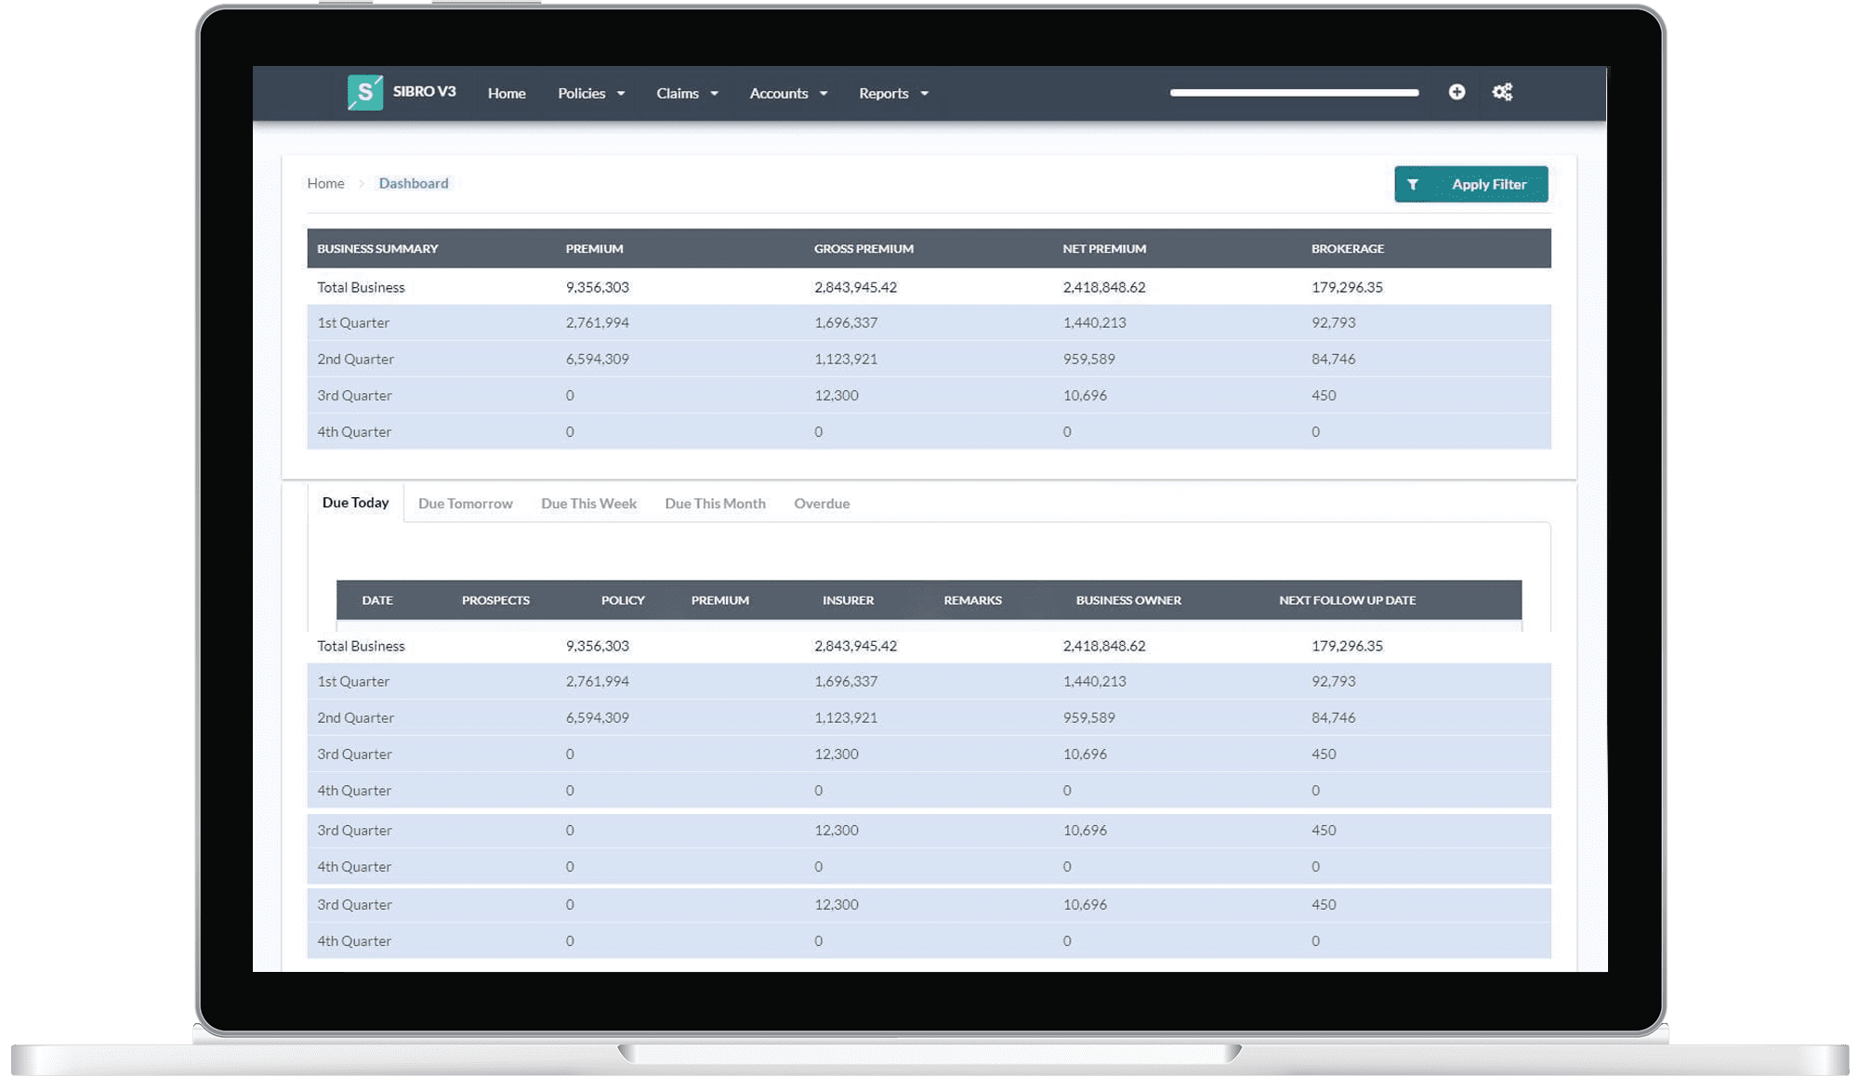Expand the Reports dropdown menu
The width and height of the screenshot is (1859, 1076).
tap(893, 93)
